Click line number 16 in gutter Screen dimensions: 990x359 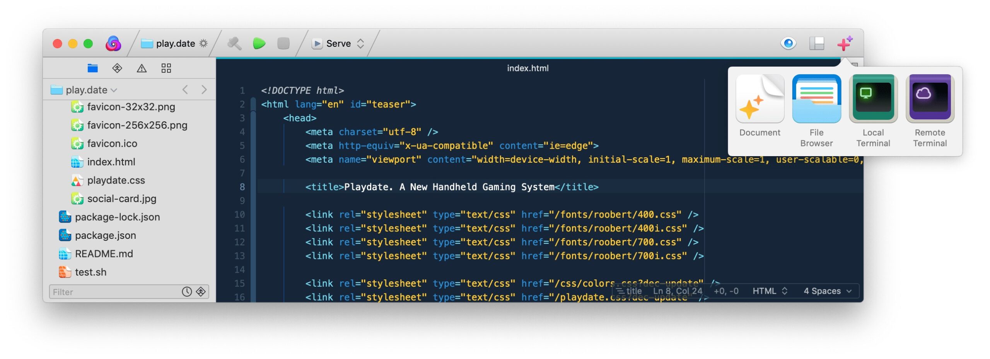click(x=240, y=297)
